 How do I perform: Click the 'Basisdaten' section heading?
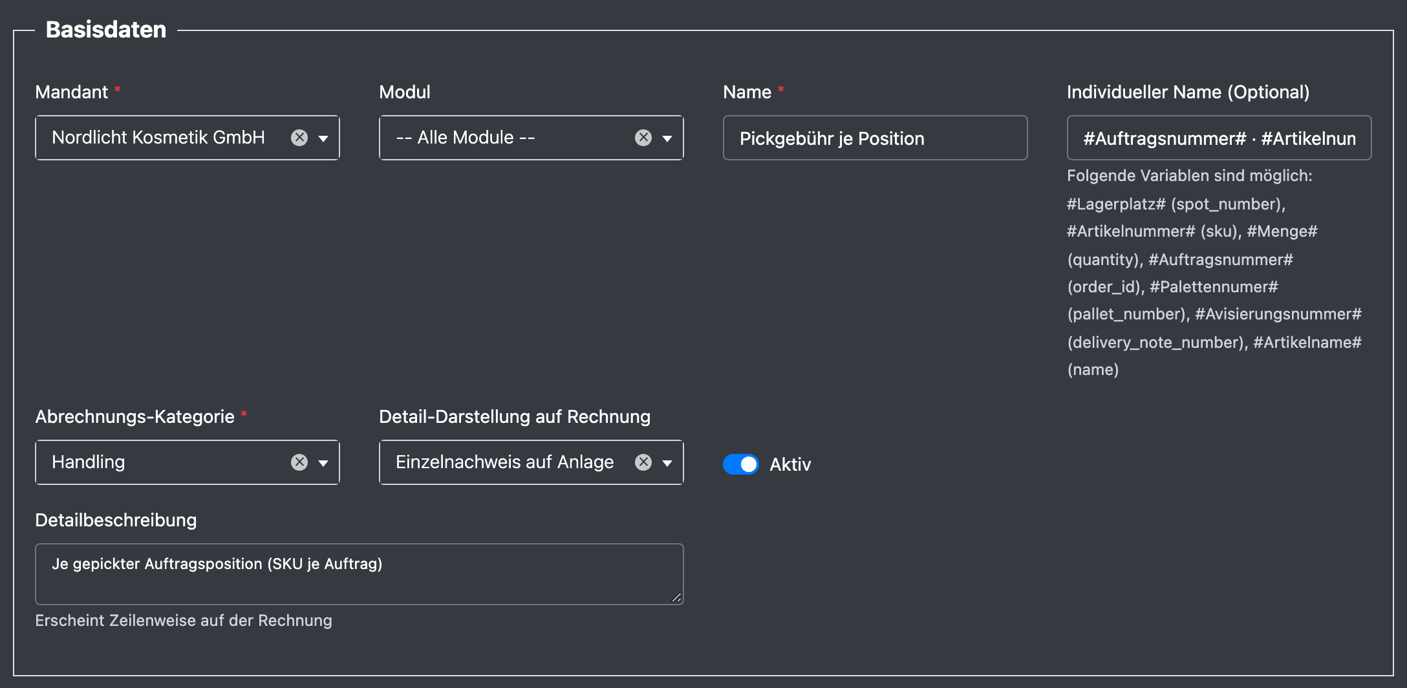(x=106, y=30)
